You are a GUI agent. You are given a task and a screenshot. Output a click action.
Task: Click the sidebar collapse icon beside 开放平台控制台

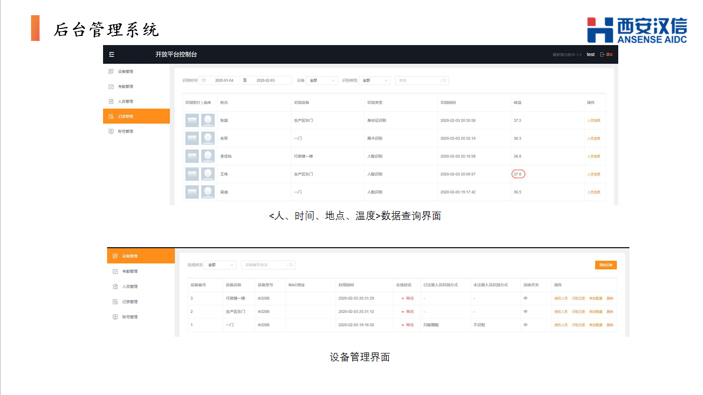pos(112,55)
